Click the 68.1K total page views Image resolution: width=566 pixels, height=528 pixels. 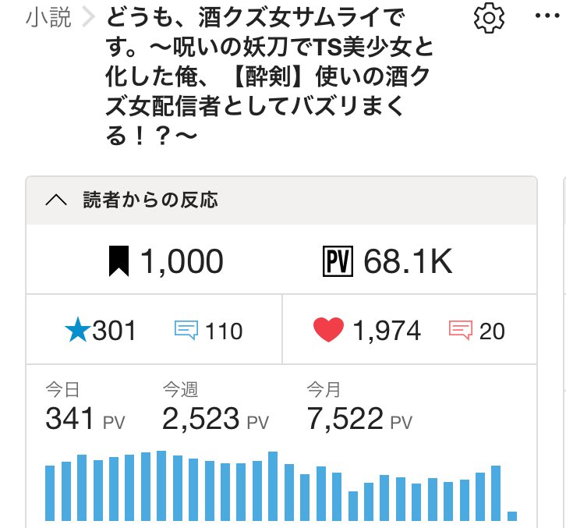[x=407, y=262]
